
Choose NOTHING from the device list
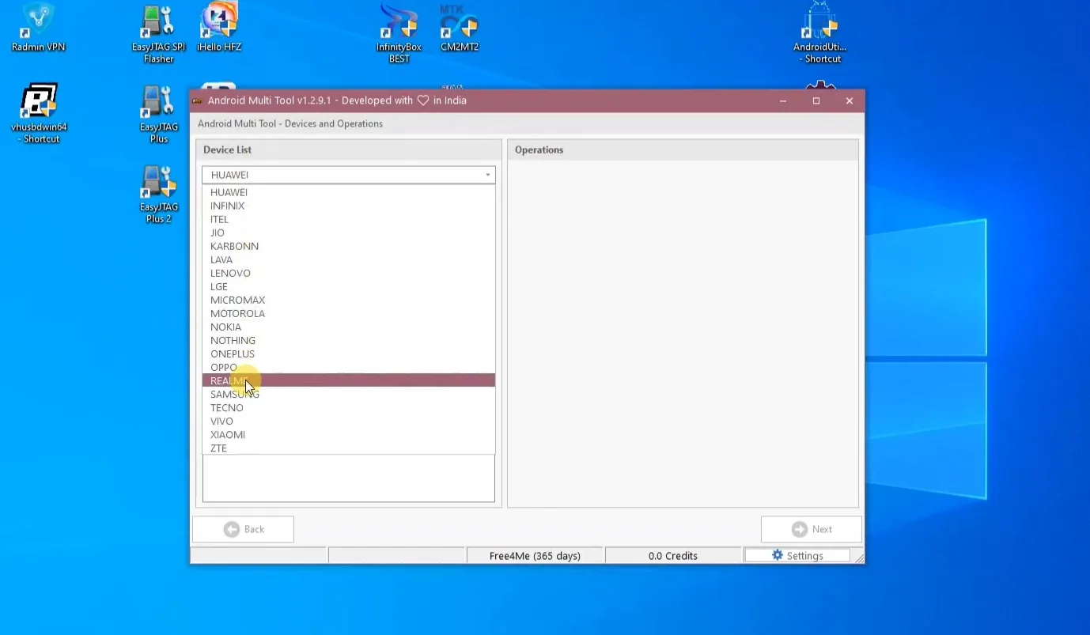(x=349, y=340)
